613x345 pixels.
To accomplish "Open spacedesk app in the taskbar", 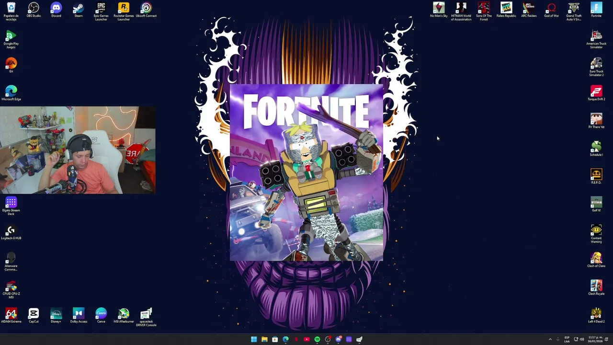I will pos(359,339).
